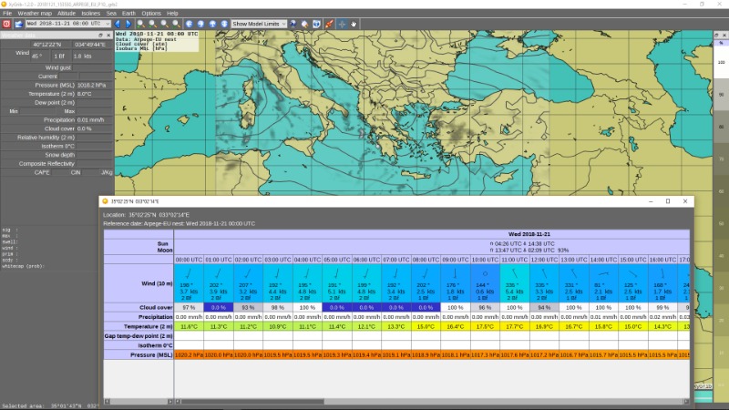Screen dimensions: 729x410
Task: Click the Temperature (2 m) row label
Action: [139, 326]
